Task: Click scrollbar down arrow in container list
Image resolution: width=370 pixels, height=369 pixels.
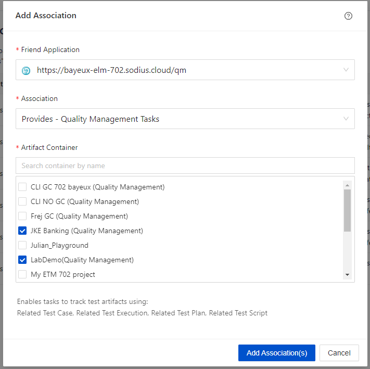Action: click(x=347, y=275)
